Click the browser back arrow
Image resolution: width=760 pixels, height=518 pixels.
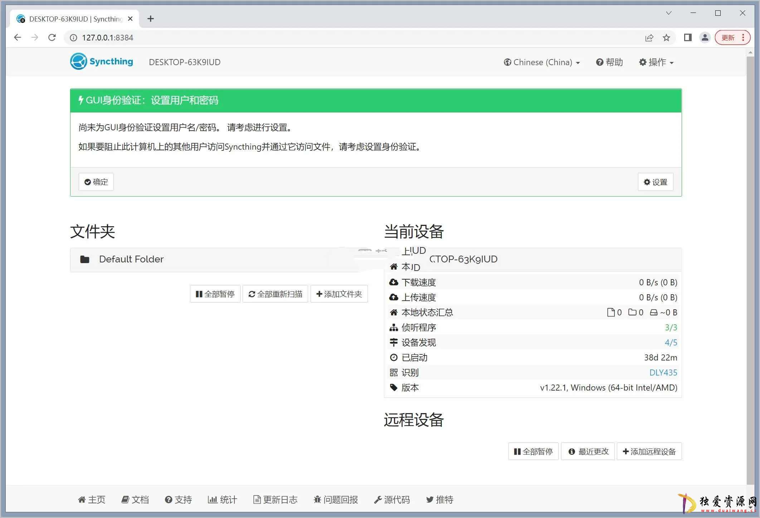(18, 38)
